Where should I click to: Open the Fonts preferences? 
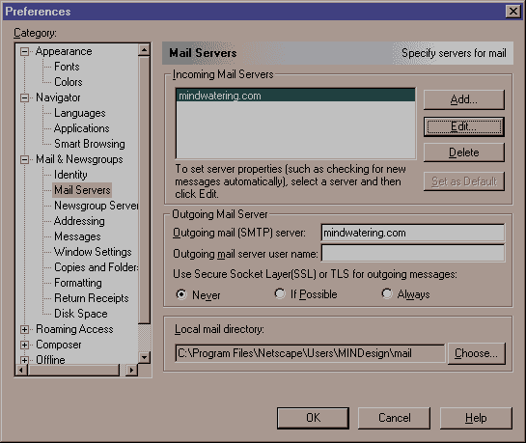[67, 67]
